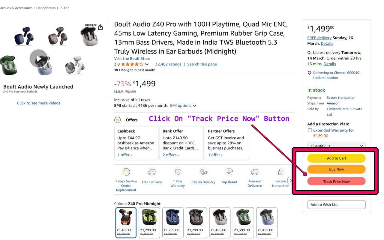The width and height of the screenshot is (384, 240).
Task: Click the Add to Cart button
Action: click(x=336, y=158)
